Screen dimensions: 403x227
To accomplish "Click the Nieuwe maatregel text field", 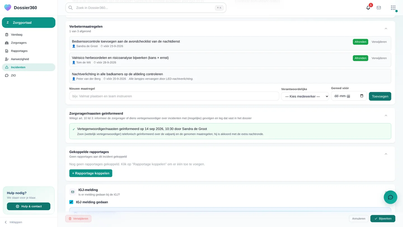I will pyautogui.click(x=174, y=96).
